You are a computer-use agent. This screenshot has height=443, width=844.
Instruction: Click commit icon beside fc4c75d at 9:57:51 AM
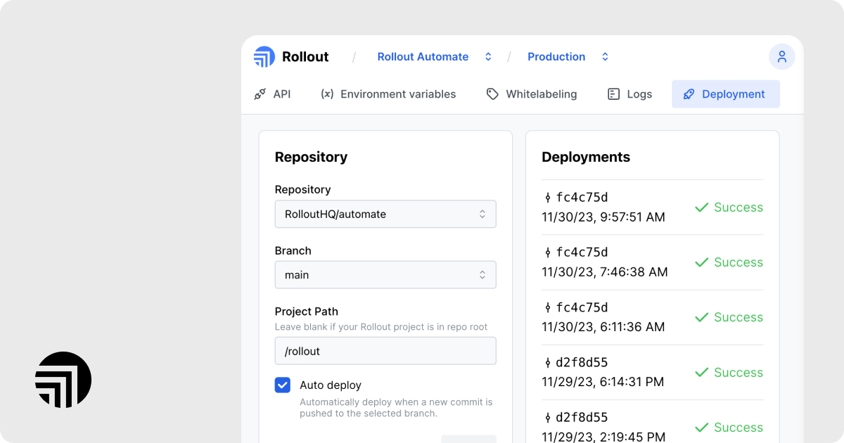pyautogui.click(x=548, y=198)
